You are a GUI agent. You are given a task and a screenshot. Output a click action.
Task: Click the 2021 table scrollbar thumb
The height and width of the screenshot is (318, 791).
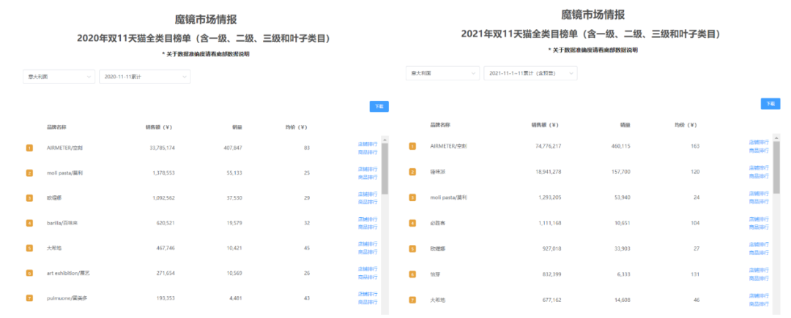click(x=776, y=167)
